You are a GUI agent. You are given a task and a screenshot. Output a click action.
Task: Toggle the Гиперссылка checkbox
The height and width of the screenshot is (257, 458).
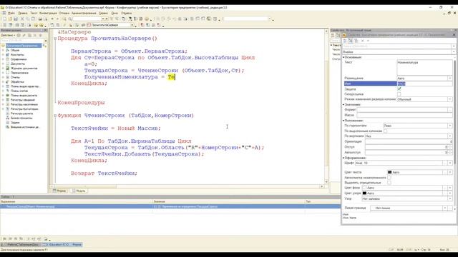pyautogui.click(x=399, y=94)
